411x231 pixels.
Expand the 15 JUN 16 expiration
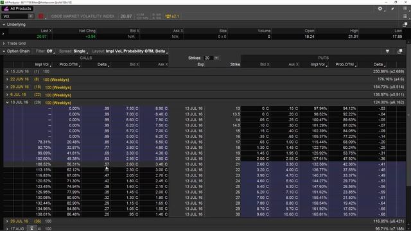[7, 71]
